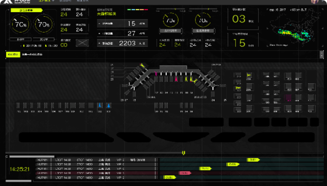Image resolution: width=327 pixels, height=186 pixels.
Task: Expand the row showing value 15
Action: coord(123,23)
